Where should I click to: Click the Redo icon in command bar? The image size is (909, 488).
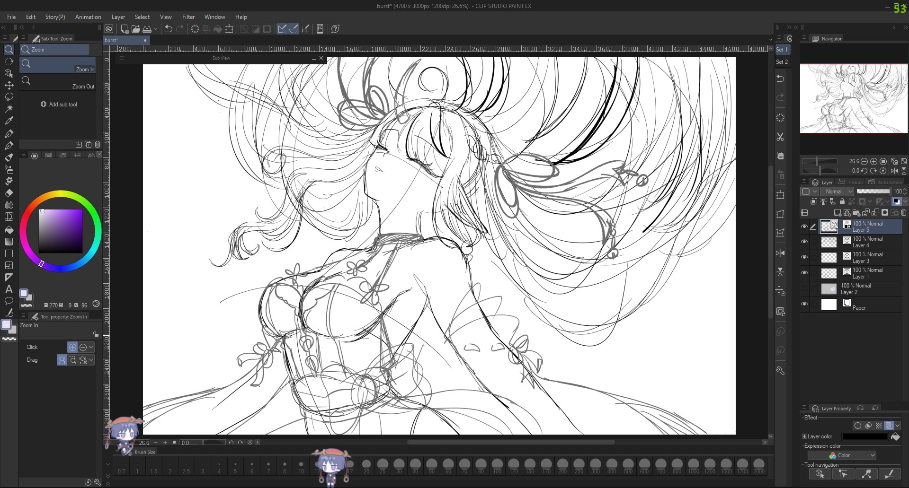[180, 29]
